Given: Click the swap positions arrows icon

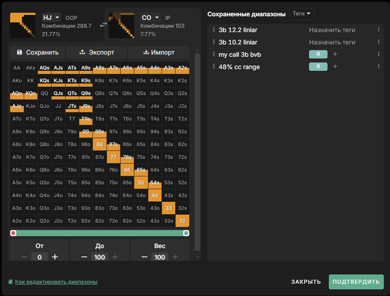Looking at the screenshot, I should pyautogui.click(x=103, y=25).
